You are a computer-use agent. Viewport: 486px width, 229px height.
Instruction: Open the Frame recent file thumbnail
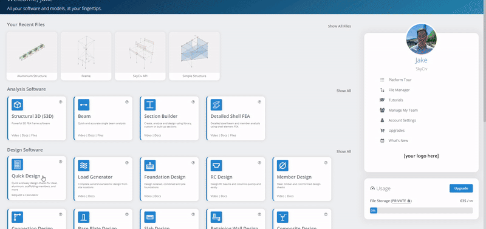(x=86, y=56)
